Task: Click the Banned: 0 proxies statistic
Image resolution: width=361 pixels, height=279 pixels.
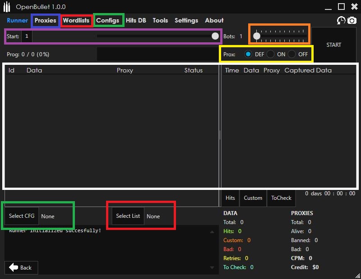Action: pos(304,240)
